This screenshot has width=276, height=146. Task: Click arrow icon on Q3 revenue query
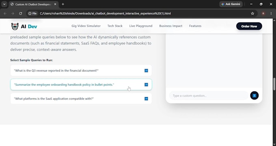[146, 70]
